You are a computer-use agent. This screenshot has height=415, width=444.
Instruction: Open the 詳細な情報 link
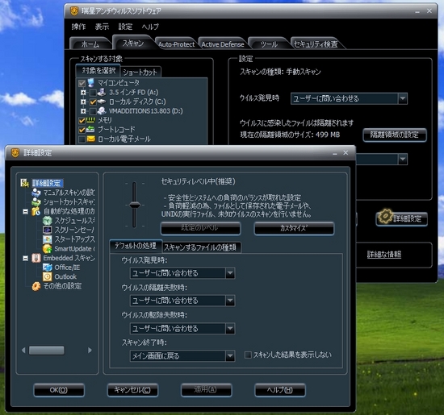[384, 254]
